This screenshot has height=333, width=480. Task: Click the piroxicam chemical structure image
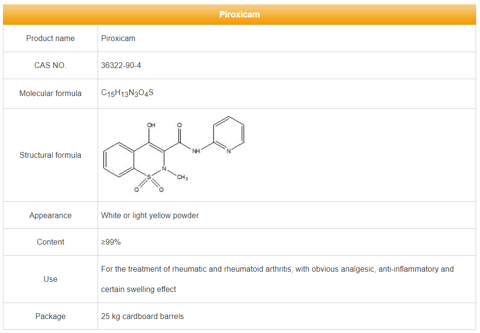[x=174, y=155]
